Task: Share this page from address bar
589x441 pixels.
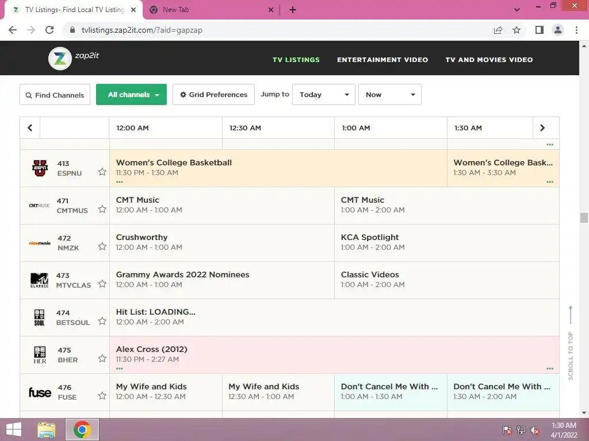Action: coord(498,30)
